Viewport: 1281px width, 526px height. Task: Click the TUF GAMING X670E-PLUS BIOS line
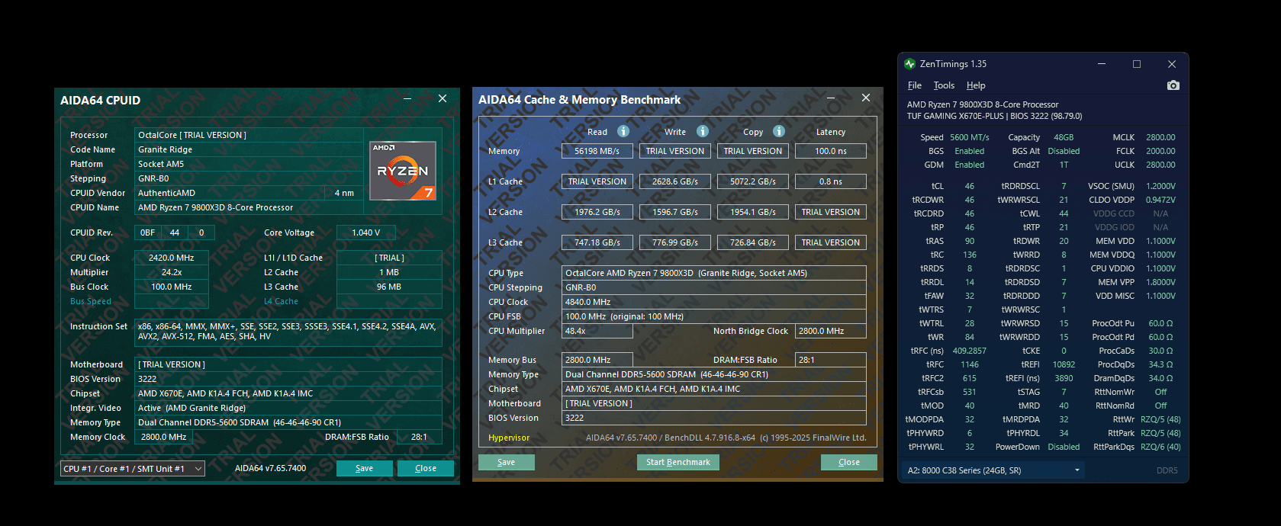(994, 116)
